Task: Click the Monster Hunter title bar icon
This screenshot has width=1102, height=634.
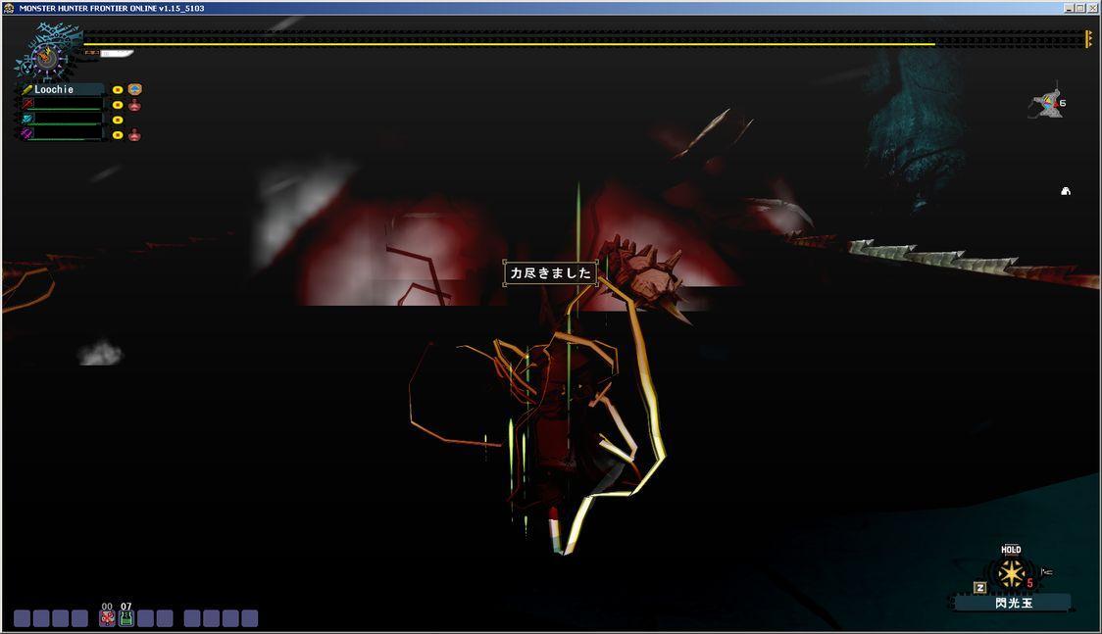Action: click(x=9, y=8)
